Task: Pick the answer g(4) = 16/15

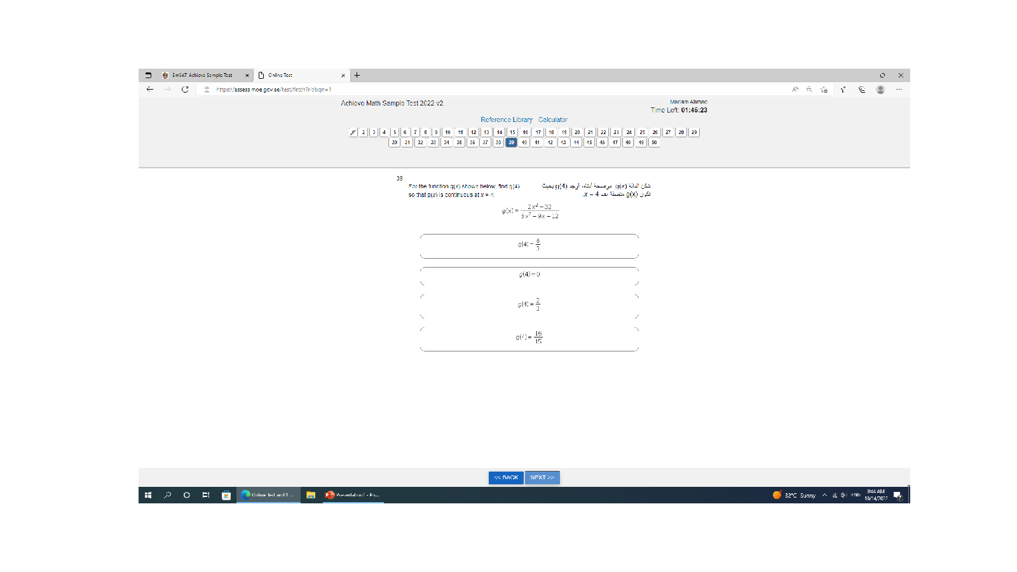Action: point(529,337)
